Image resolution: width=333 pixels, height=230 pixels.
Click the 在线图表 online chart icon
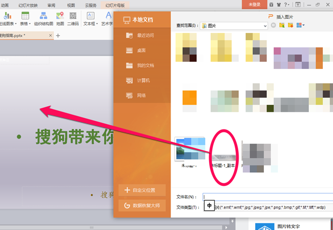point(7,16)
